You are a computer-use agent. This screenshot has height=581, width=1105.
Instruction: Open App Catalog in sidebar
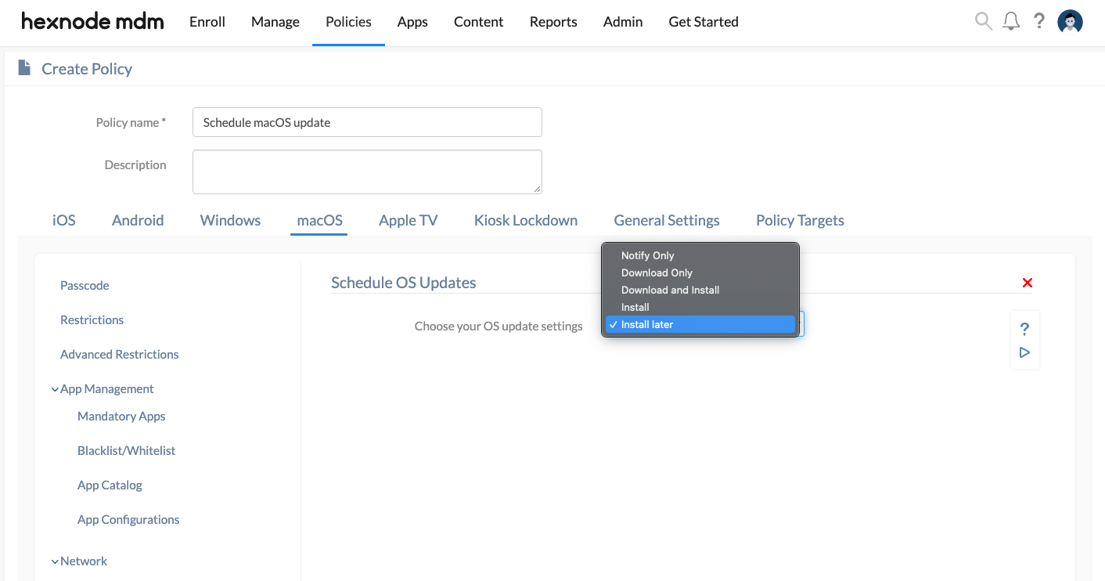(110, 485)
